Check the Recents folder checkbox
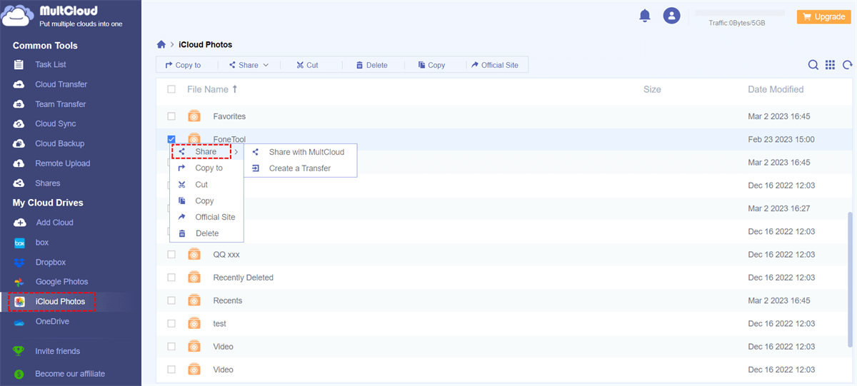The height and width of the screenshot is (386, 857). coord(171,300)
